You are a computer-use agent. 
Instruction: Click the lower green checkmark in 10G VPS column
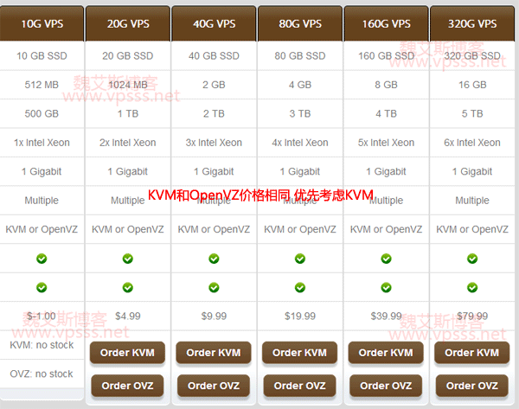pyautogui.click(x=42, y=287)
